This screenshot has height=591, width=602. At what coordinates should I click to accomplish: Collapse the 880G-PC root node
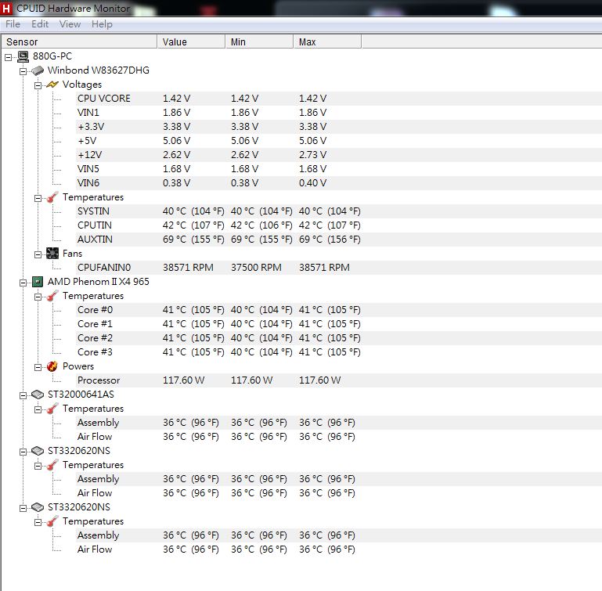[8, 58]
